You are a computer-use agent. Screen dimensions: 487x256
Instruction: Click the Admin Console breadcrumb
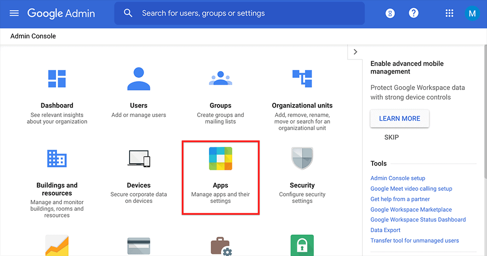(x=33, y=37)
